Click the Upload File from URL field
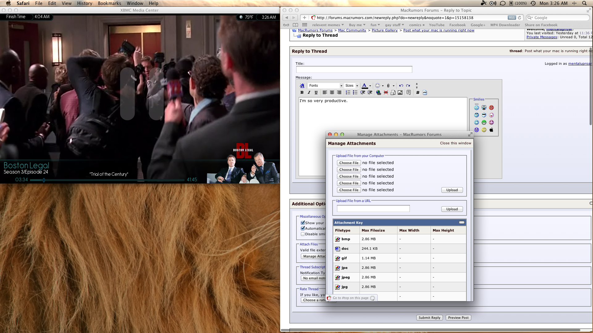 coord(373,209)
